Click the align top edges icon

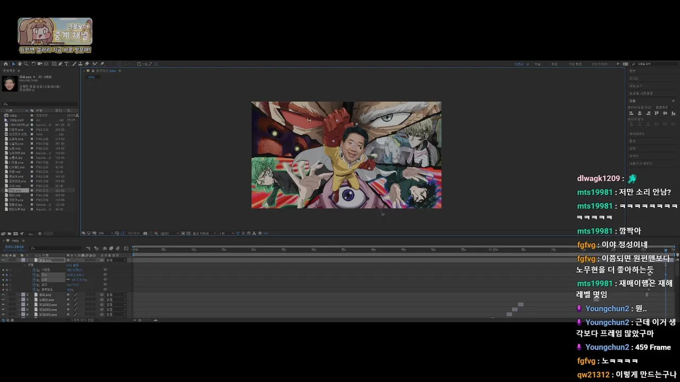656,114
